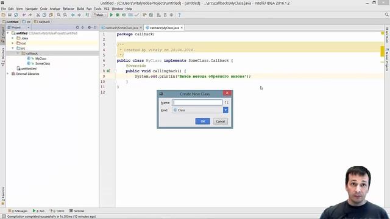This screenshot has width=390, height=219.
Task: Click the Make Project build icon
Action: 87,15
